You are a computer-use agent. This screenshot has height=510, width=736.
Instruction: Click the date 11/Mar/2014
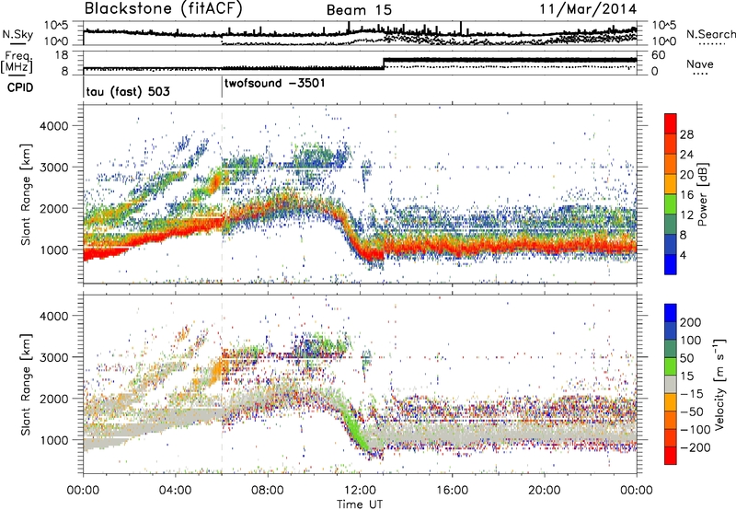589,9
